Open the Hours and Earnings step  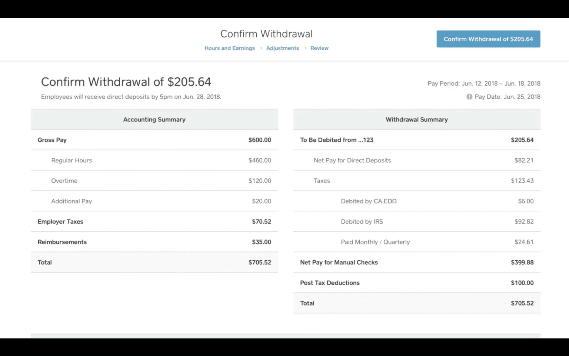pos(229,48)
